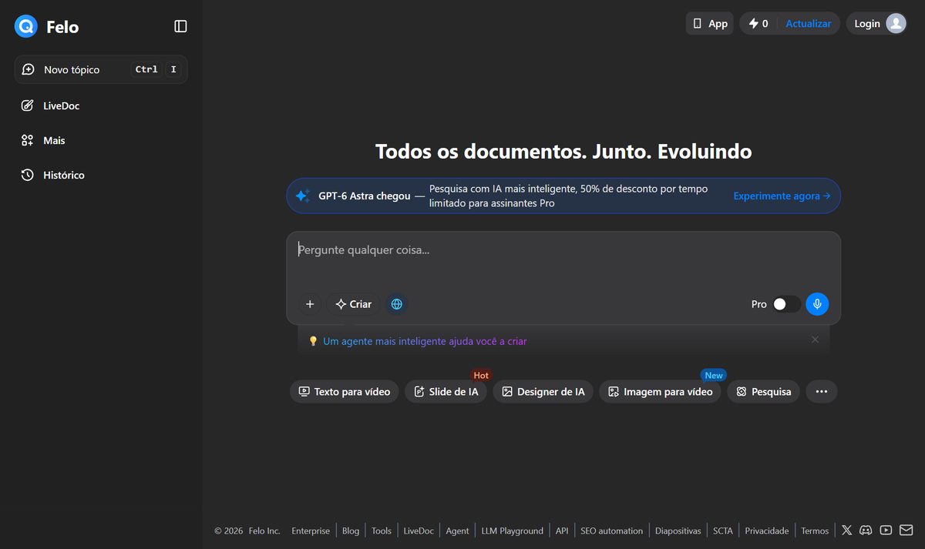The width and height of the screenshot is (925, 549).
Task: Click the user avatar icon
Action: (896, 23)
